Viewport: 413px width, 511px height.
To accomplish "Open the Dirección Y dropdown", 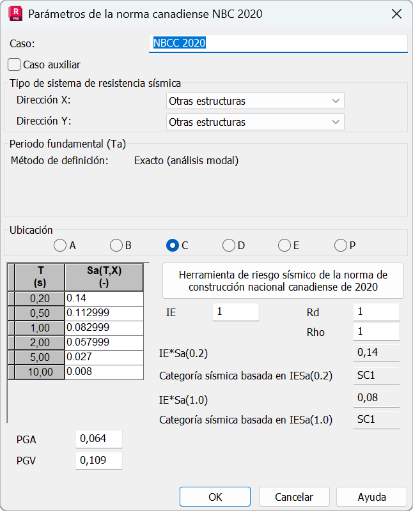I will [255, 122].
